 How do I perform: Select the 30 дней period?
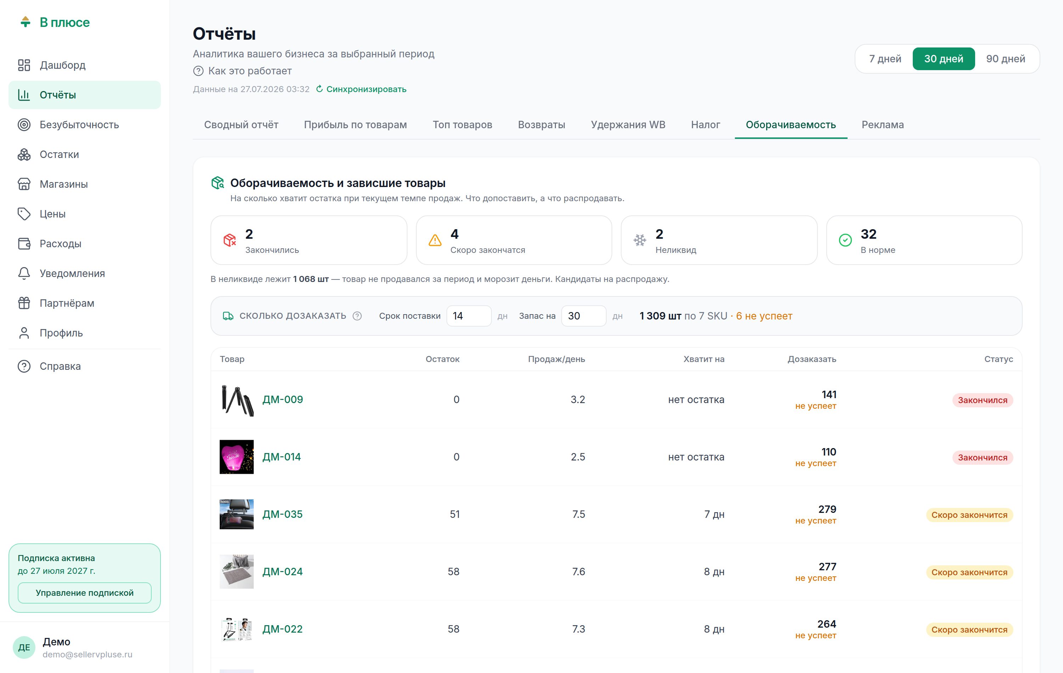tap(944, 59)
